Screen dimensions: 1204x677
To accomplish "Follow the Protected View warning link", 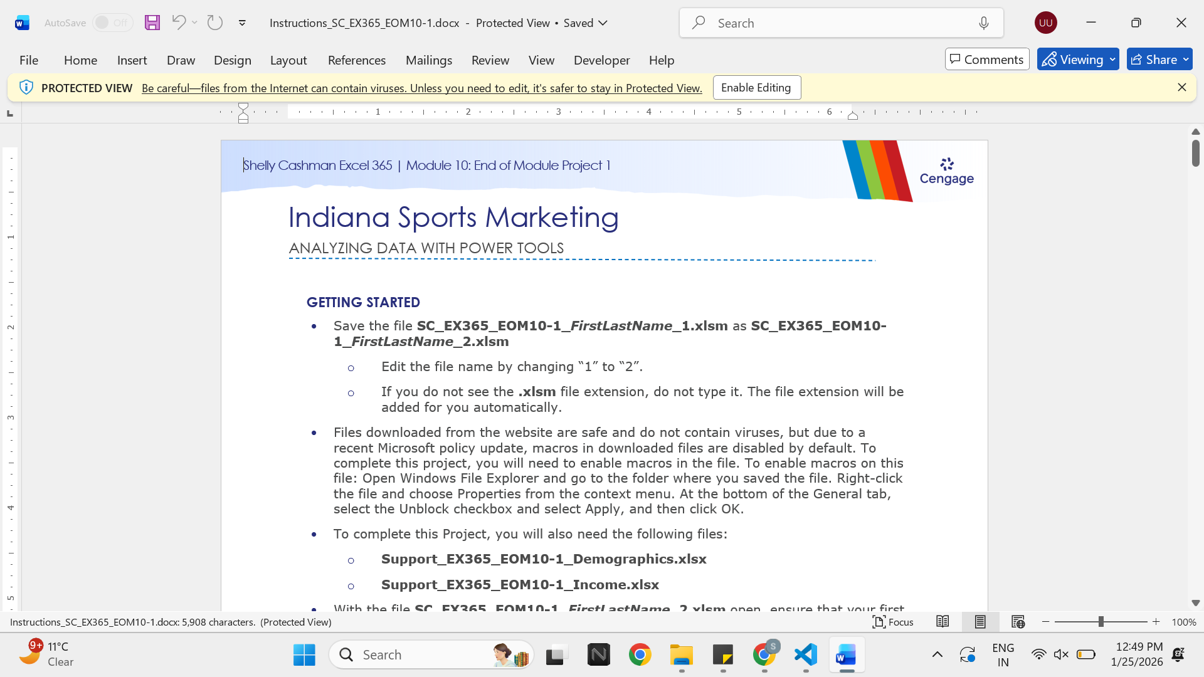I will pyautogui.click(x=422, y=88).
